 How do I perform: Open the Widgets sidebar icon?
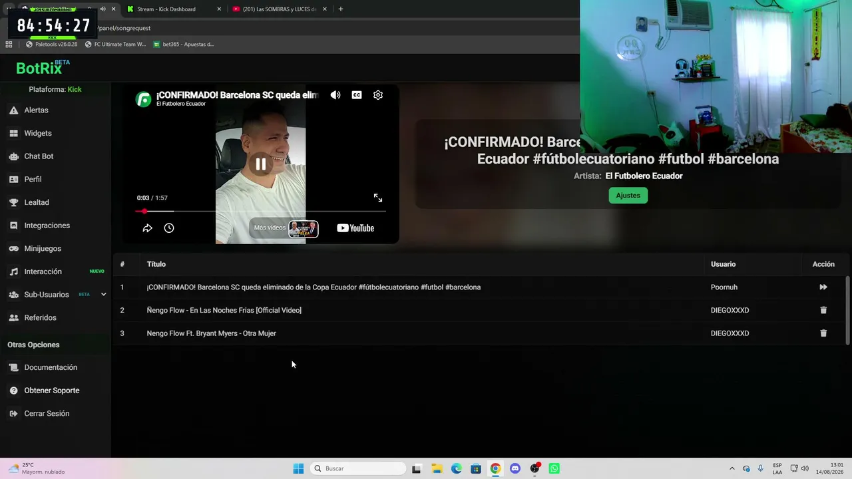[13, 133]
